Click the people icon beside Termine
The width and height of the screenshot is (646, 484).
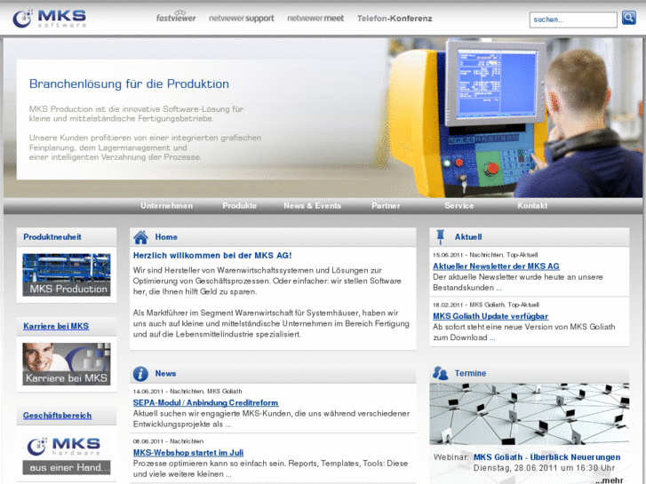[440, 373]
